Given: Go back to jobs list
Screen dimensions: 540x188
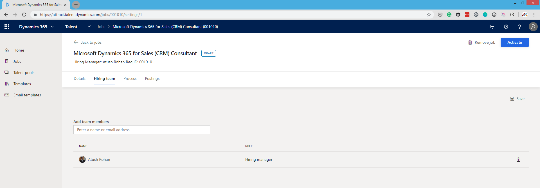Looking at the screenshot, I should tap(87, 42).
